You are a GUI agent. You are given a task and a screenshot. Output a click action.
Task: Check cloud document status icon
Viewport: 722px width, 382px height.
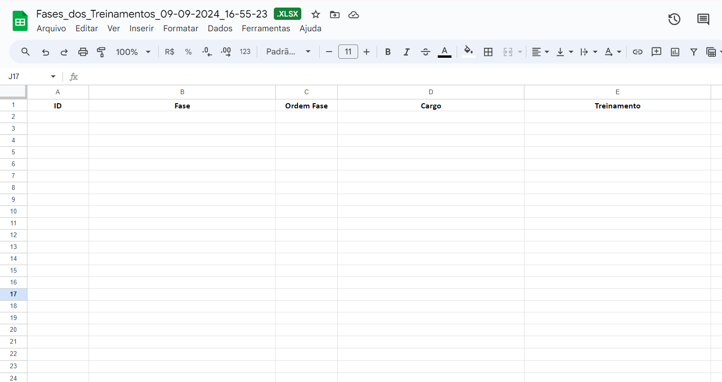pos(353,14)
